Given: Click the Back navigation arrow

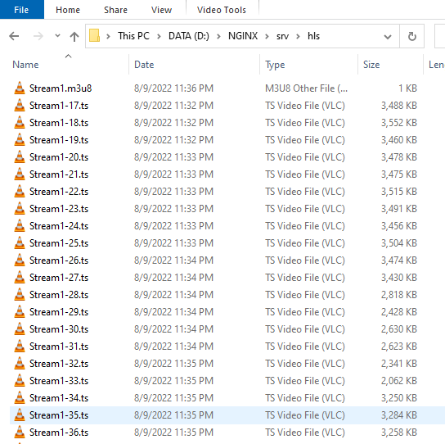Looking at the screenshot, I should [x=14, y=36].
